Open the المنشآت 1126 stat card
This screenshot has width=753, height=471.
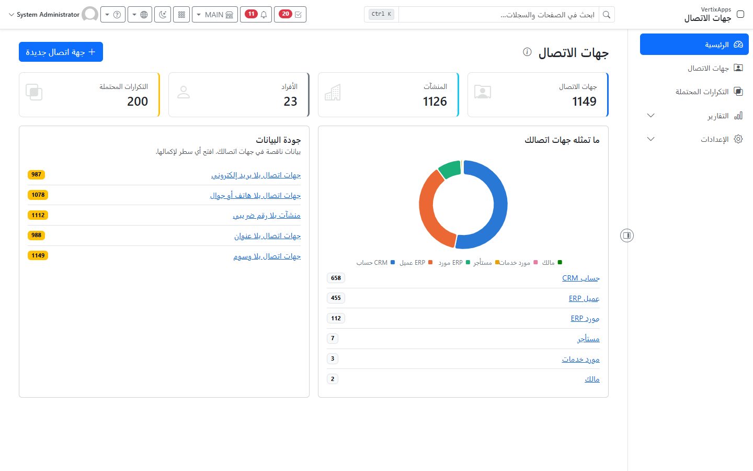pyautogui.click(x=389, y=95)
